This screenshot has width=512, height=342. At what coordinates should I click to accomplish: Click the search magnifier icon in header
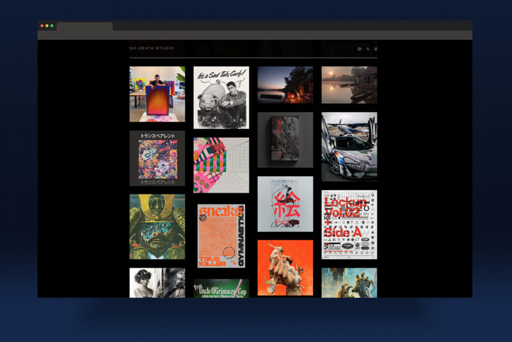pos(368,49)
